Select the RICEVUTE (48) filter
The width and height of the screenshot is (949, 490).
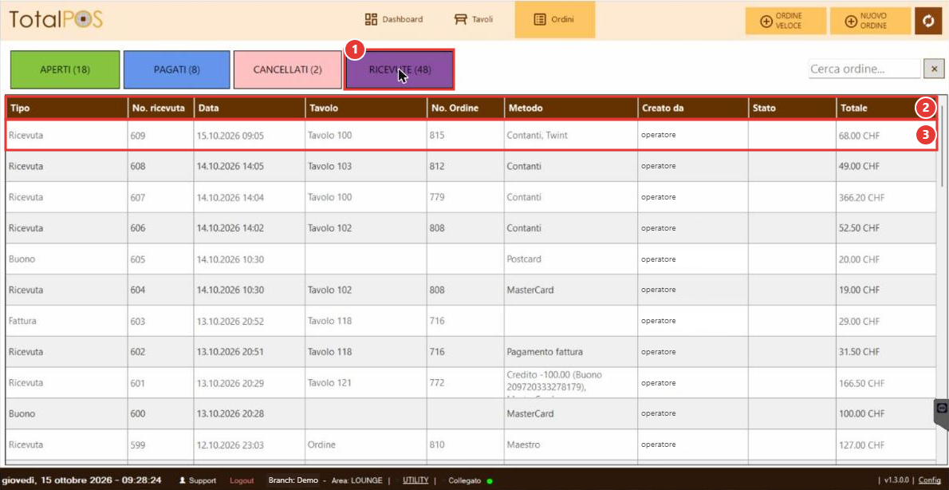[400, 69]
